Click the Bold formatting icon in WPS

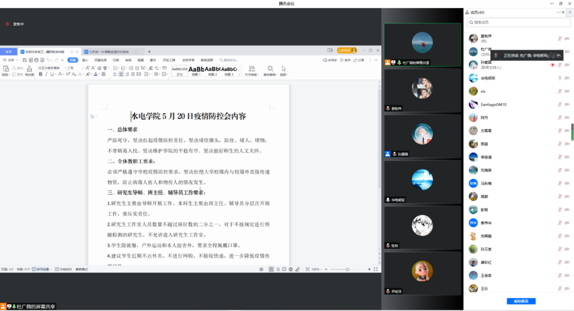point(40,74)
